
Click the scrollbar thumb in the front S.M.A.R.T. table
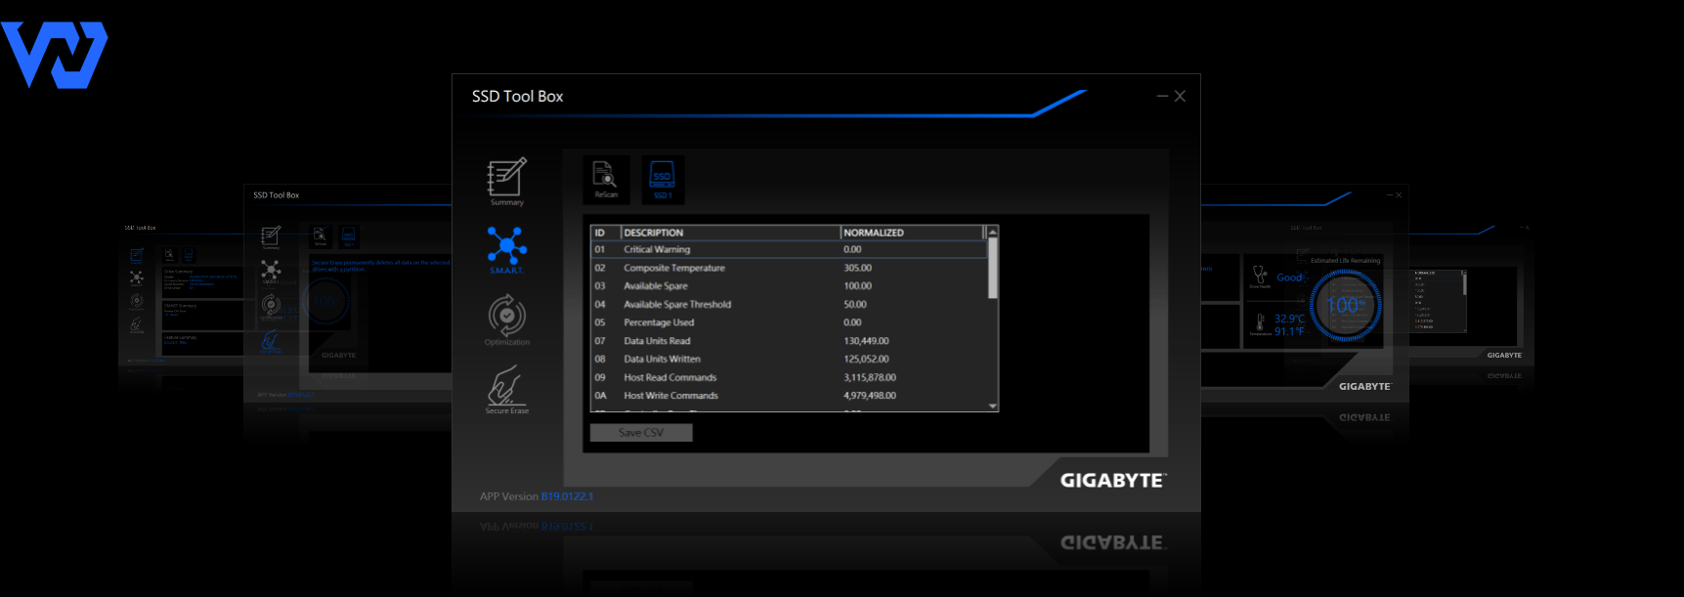[x=992, y=269]
